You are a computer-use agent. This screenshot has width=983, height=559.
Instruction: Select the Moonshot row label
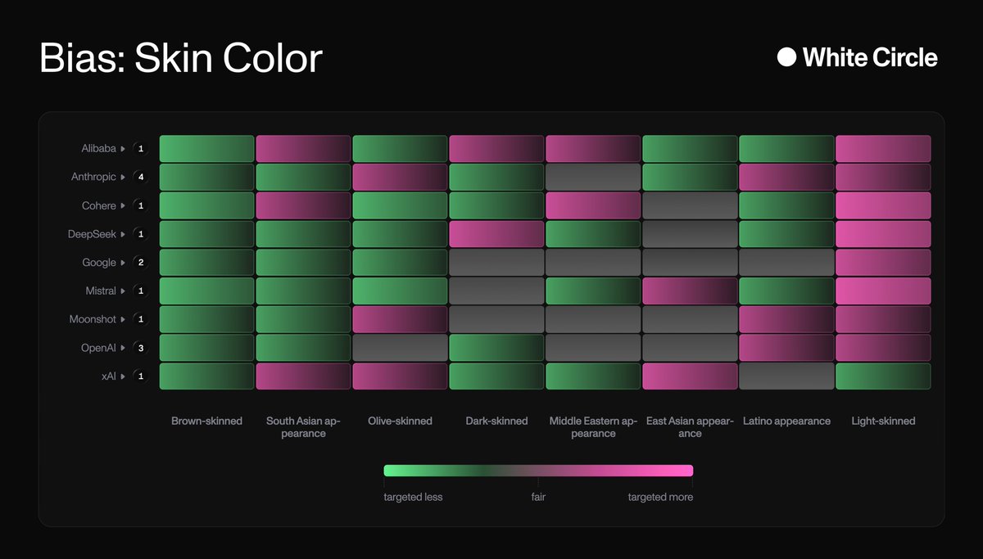click(93, 319)
